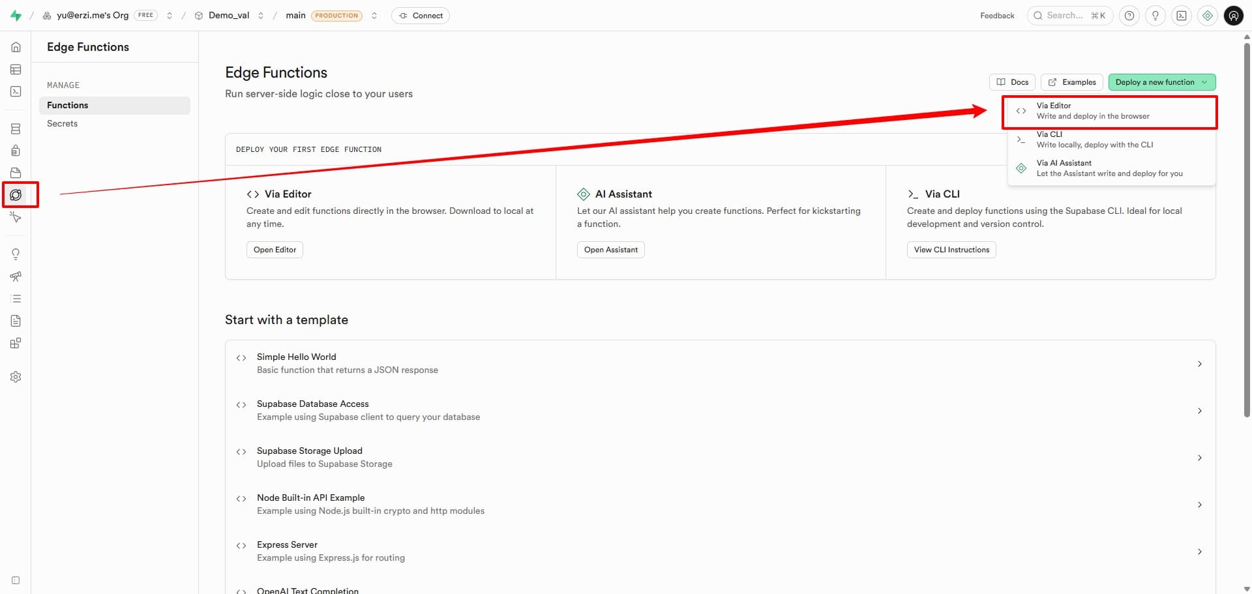Image resolution: width=1252 pixels, height=594 pixels.
Task: Focus the Search field in the top bar
Action: tap(1069, 16)
